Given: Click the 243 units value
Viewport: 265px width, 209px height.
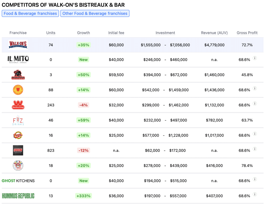Looking at the screenshot, I should click(x=51, y=105).
